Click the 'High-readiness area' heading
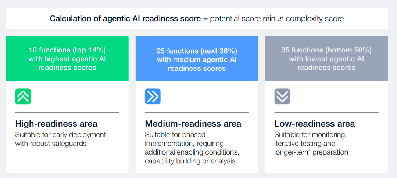The height and width of the screenshot is (178, 397). (56, 124)
